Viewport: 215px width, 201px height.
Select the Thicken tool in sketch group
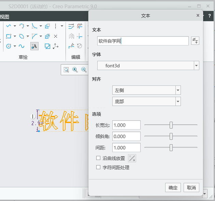pyautogui.click(x=47, y=36)
